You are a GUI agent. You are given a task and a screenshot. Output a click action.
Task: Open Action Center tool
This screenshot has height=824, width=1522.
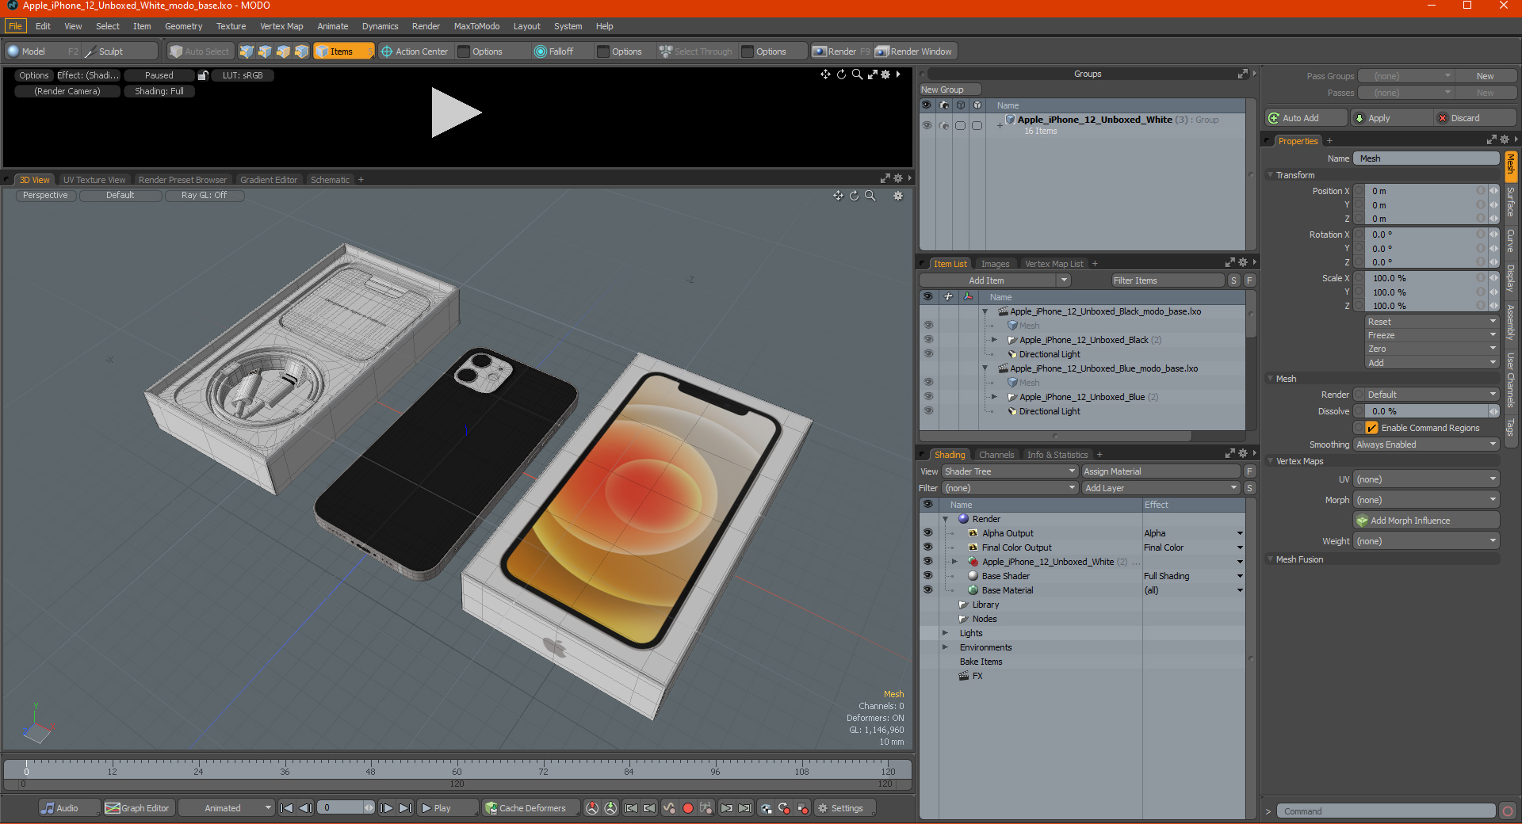(414, 51)
